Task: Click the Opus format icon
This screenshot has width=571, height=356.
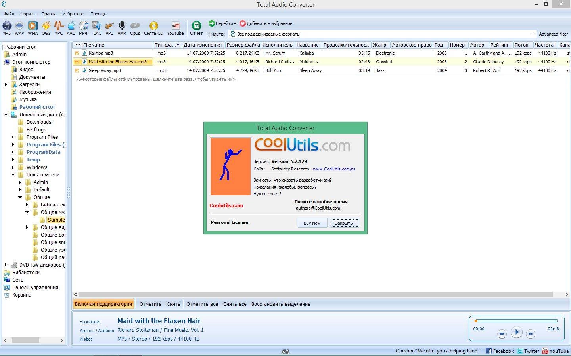Action: tap(135, 28)
